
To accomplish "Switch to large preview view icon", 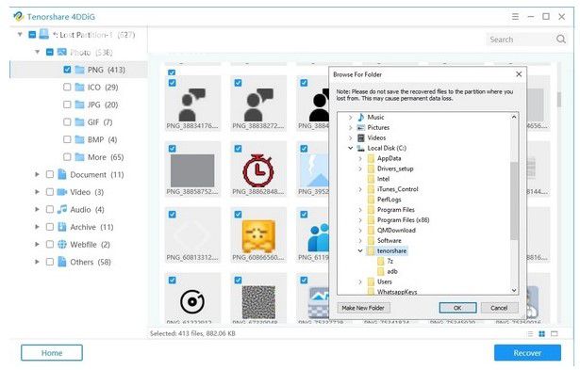I will (555, 334).
